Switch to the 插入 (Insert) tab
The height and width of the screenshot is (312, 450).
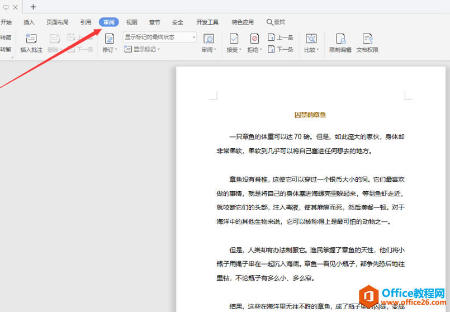[29, 22]
